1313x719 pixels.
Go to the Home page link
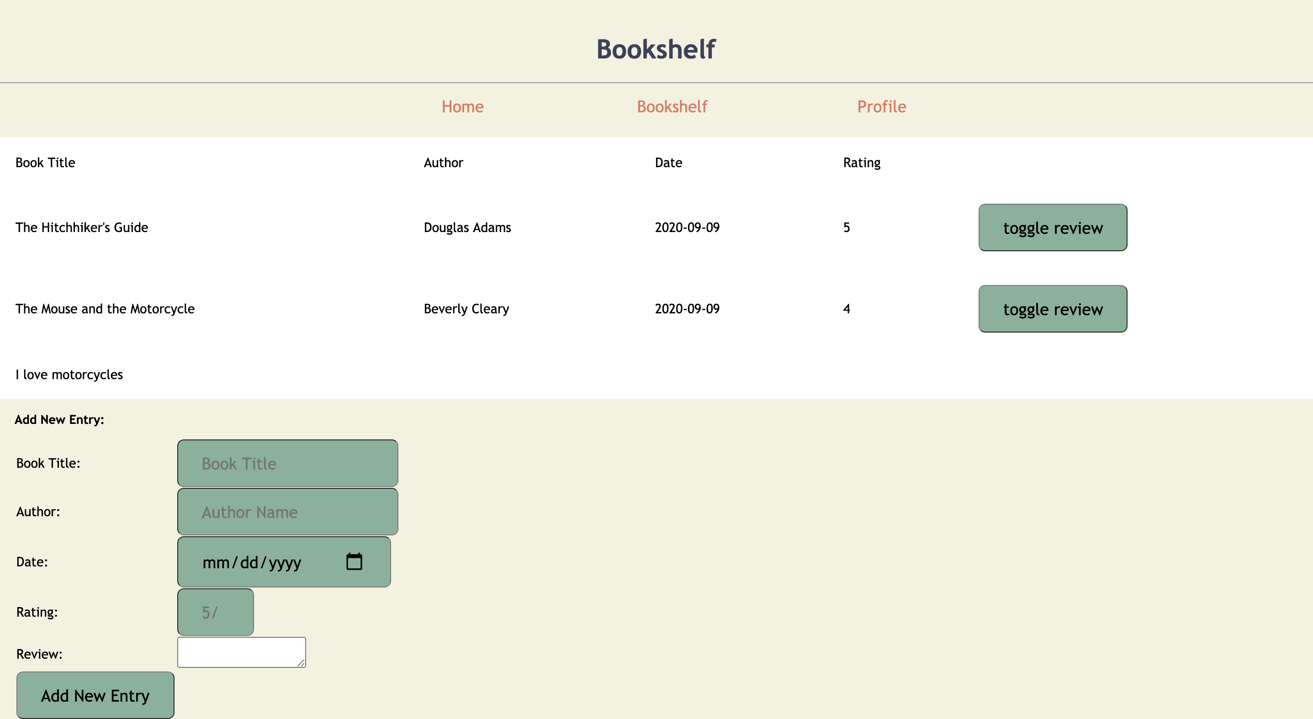coord(462,106)
